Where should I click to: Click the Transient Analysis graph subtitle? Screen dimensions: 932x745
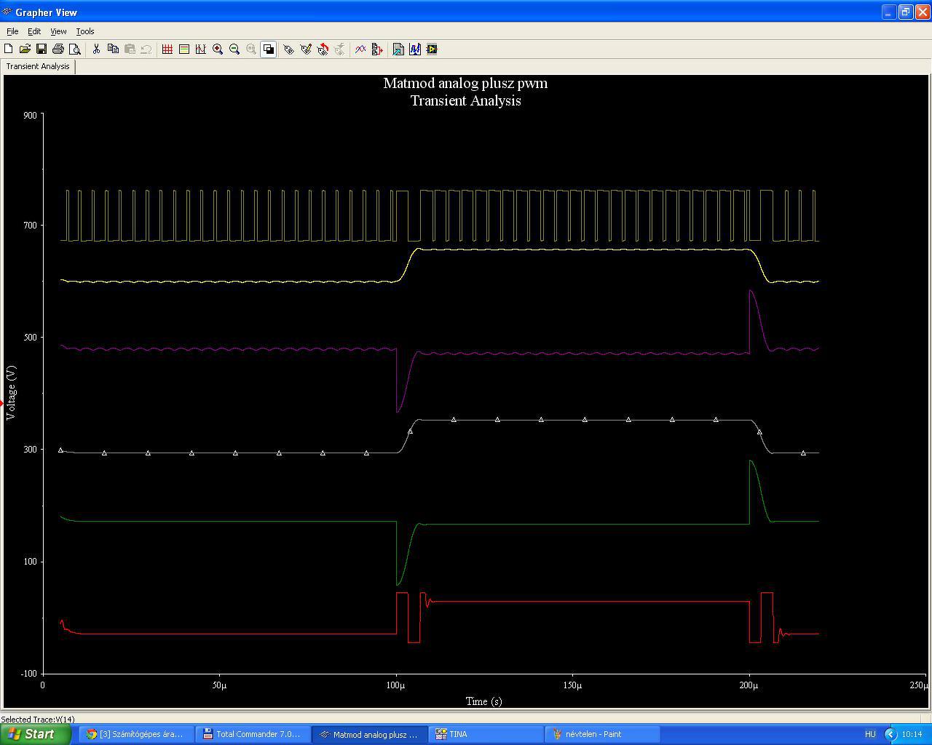click(465, 100)
